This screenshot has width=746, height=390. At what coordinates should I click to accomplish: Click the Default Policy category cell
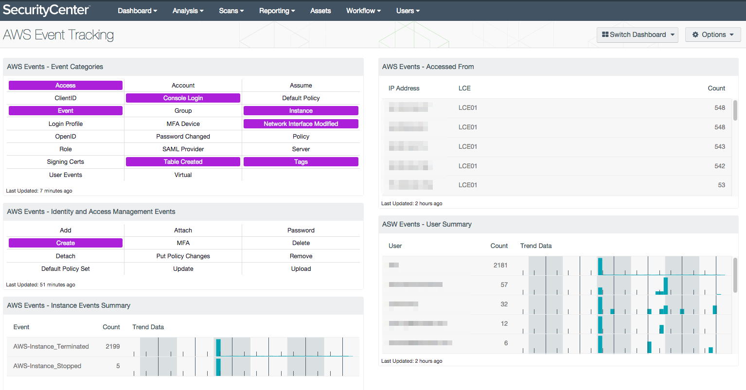pos(301,98)
